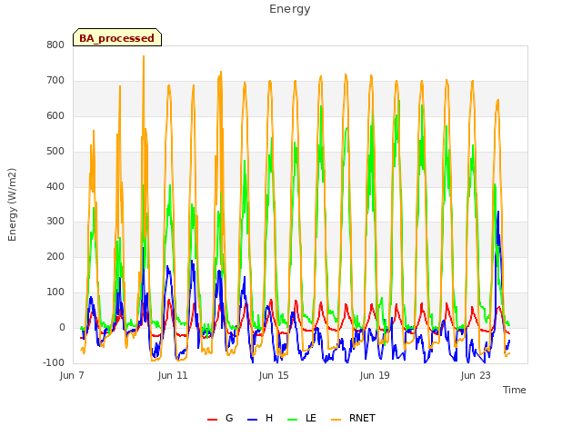
Task: Click the 0 y-axis tick label
Action: click(62, 327)
